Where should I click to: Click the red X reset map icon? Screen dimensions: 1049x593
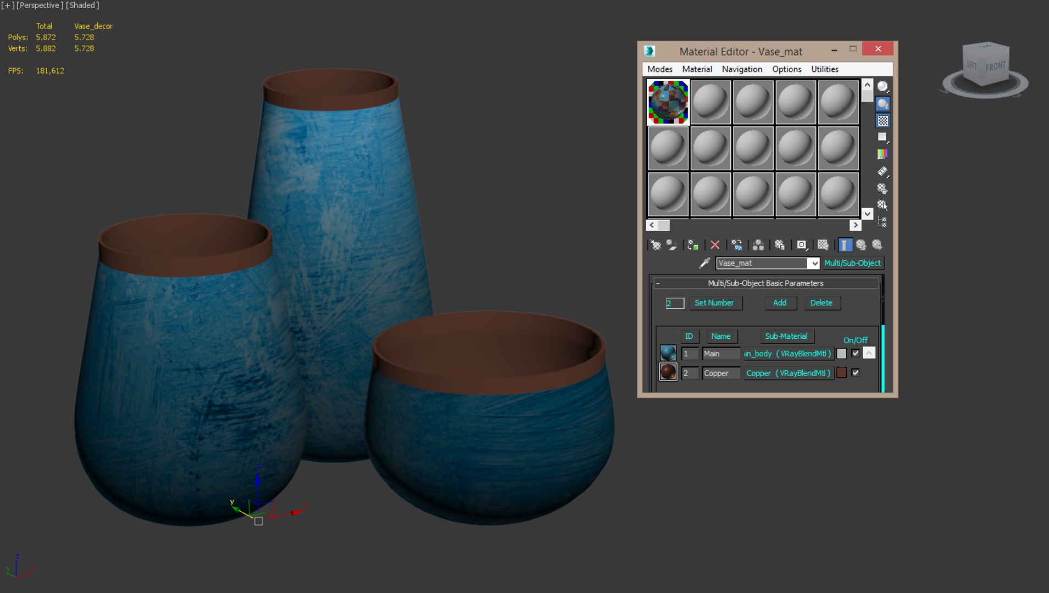[x=715, y=245]
